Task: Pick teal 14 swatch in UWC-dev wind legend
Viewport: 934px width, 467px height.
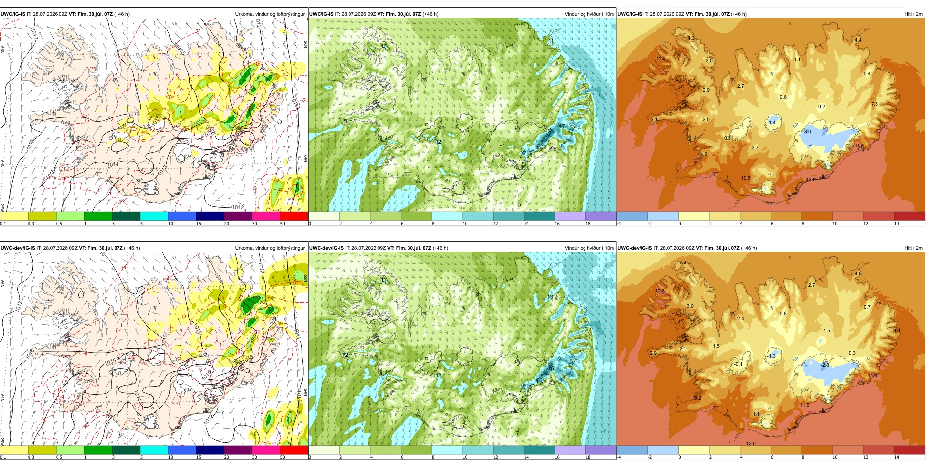Action: [x=539, y=450]
